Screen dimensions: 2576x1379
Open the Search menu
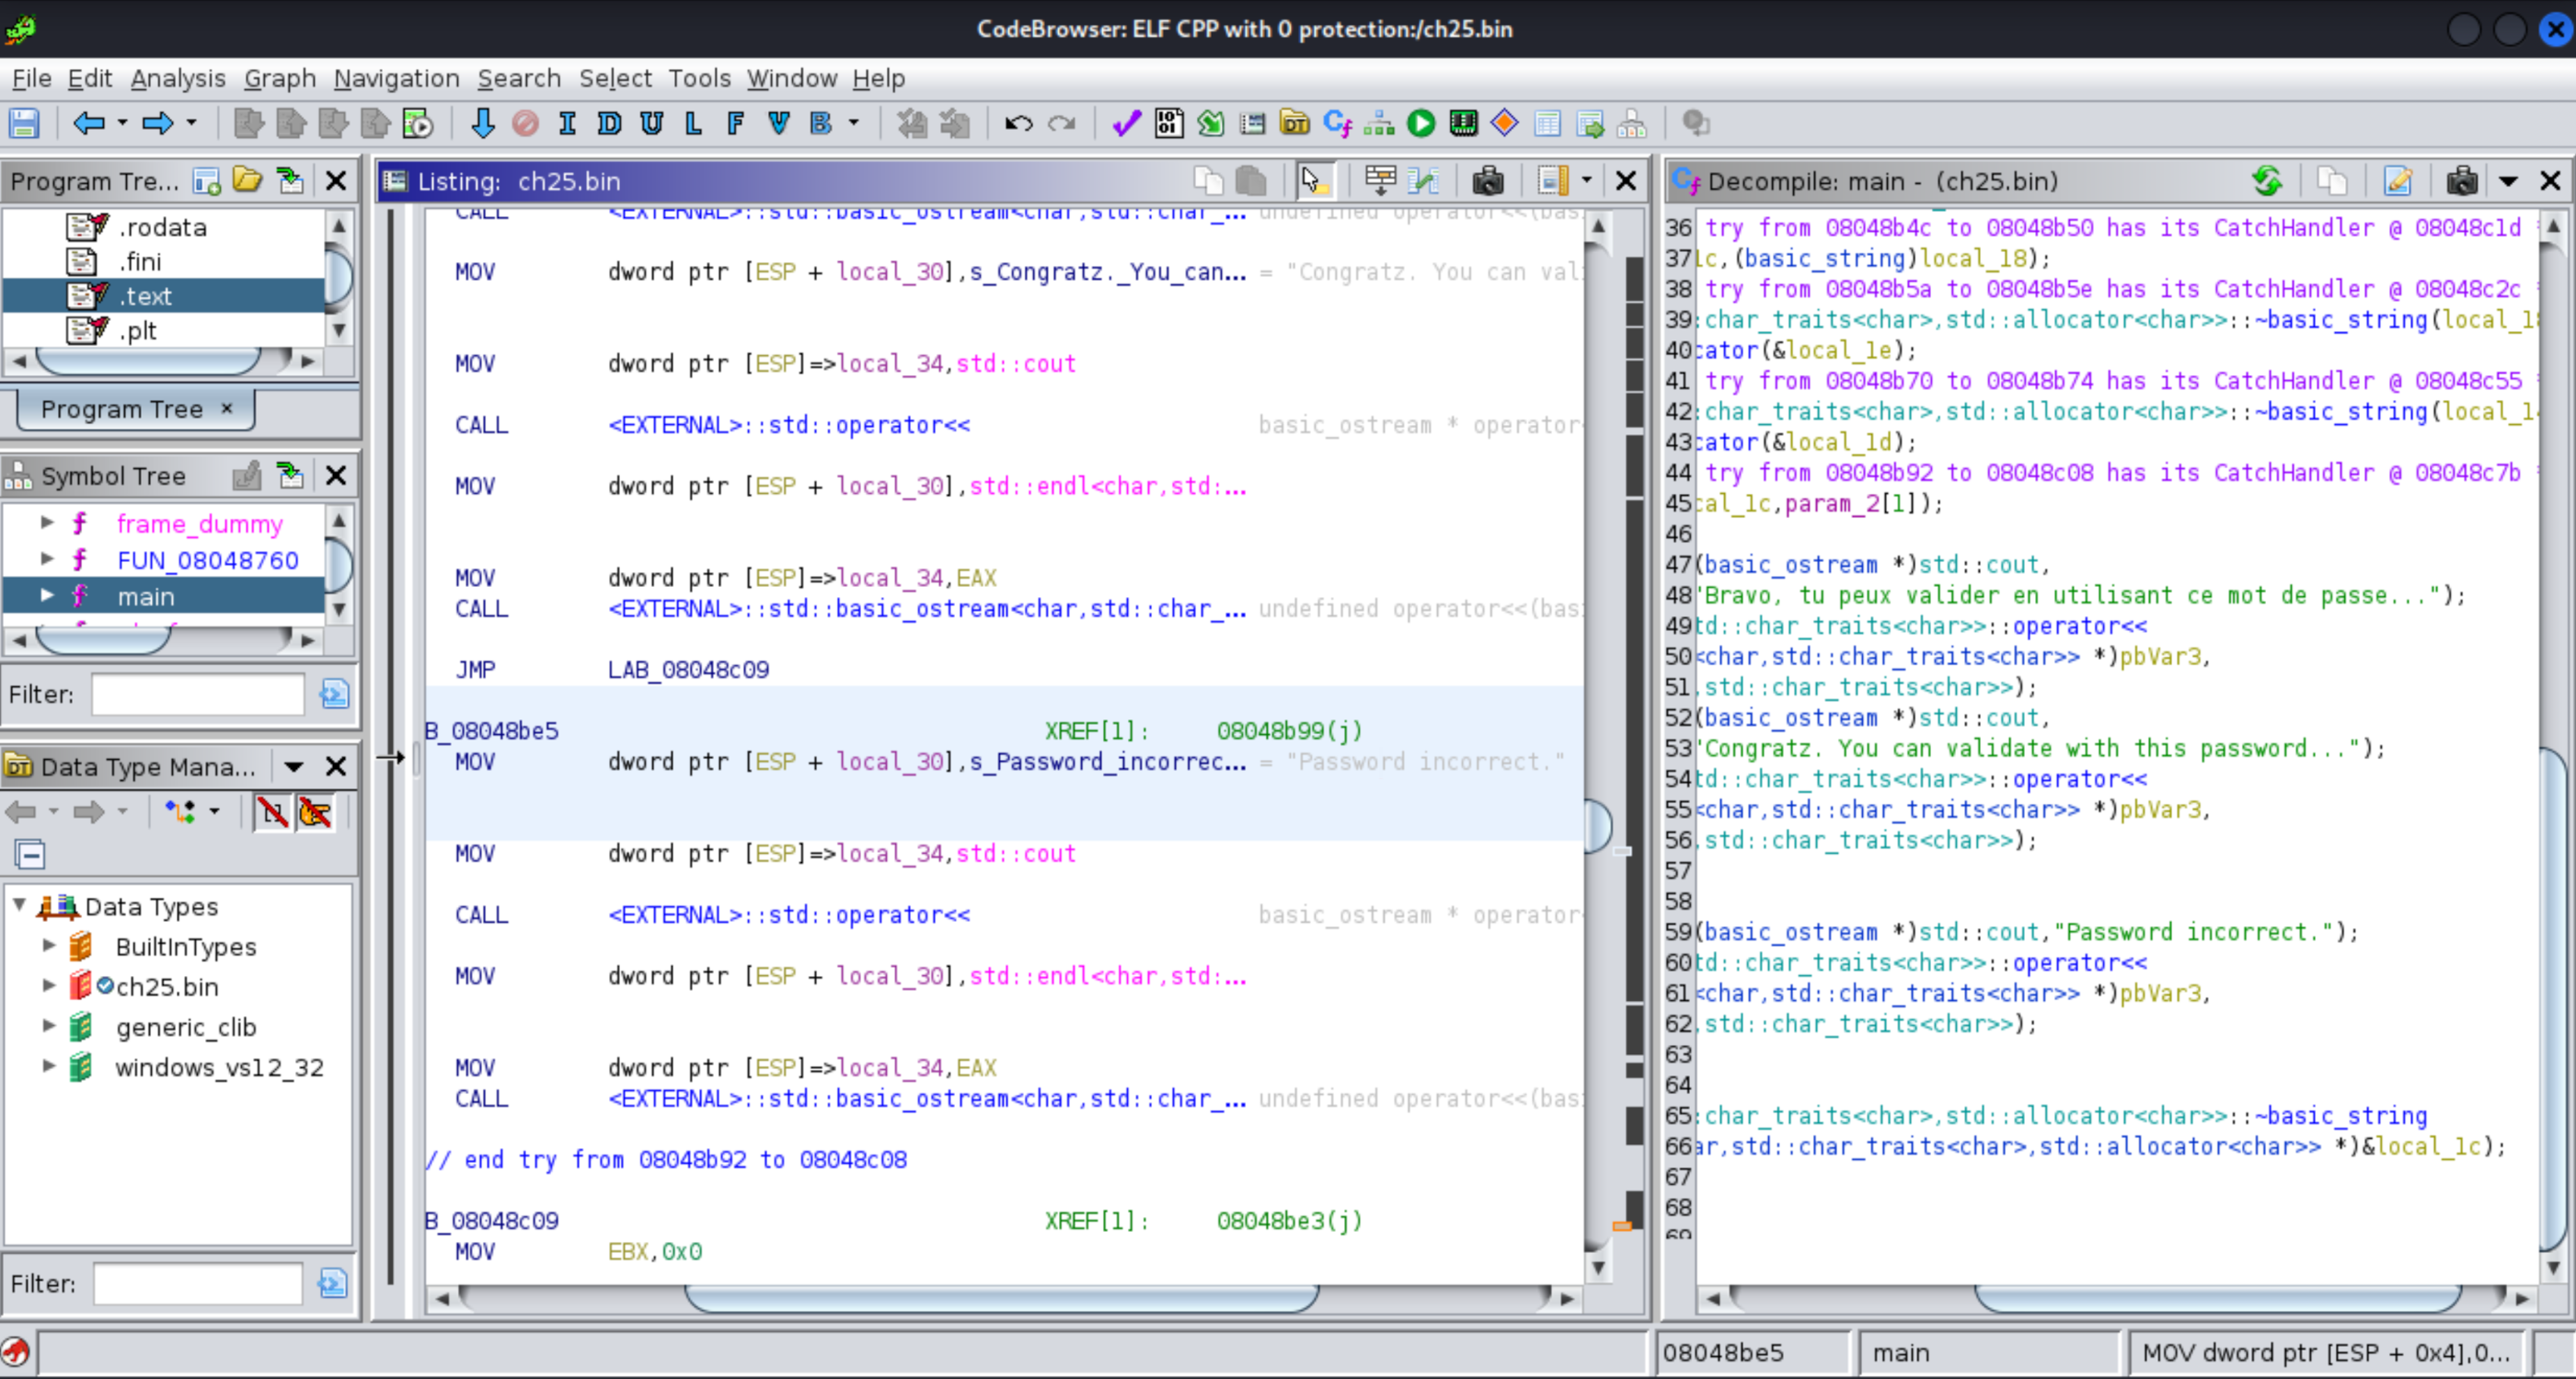pos(519,78)
